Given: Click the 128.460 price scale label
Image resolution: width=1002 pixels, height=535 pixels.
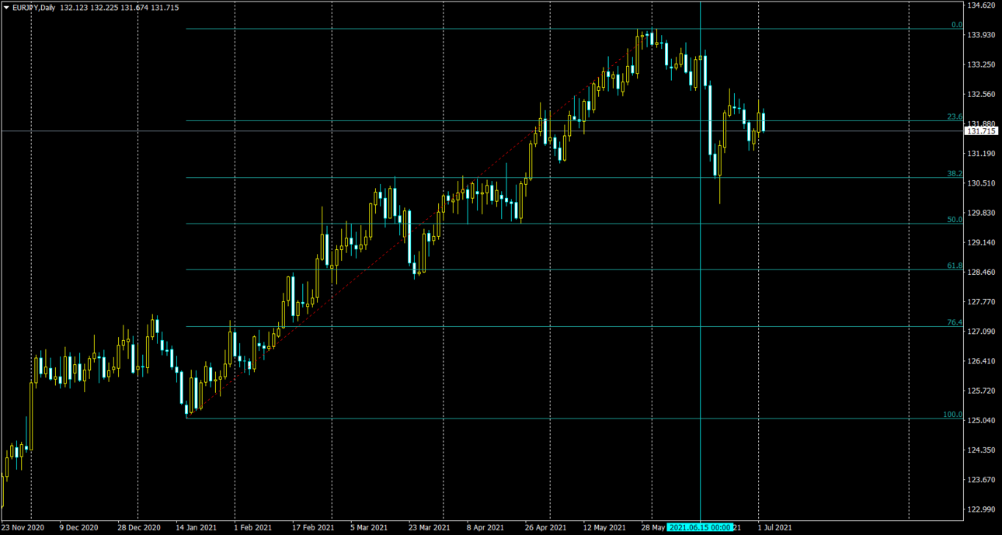Looking at the screenshot, I should pyautogui.click(x=980, y=272).
